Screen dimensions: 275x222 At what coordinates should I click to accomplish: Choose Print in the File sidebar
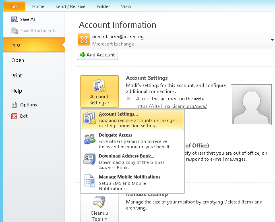click(17, 76)
